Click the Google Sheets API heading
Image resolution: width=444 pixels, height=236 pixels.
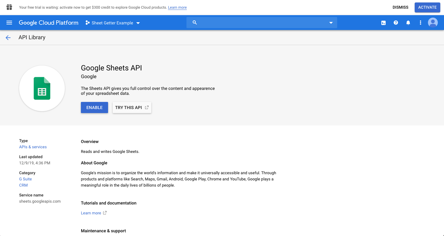coord(111,68)
